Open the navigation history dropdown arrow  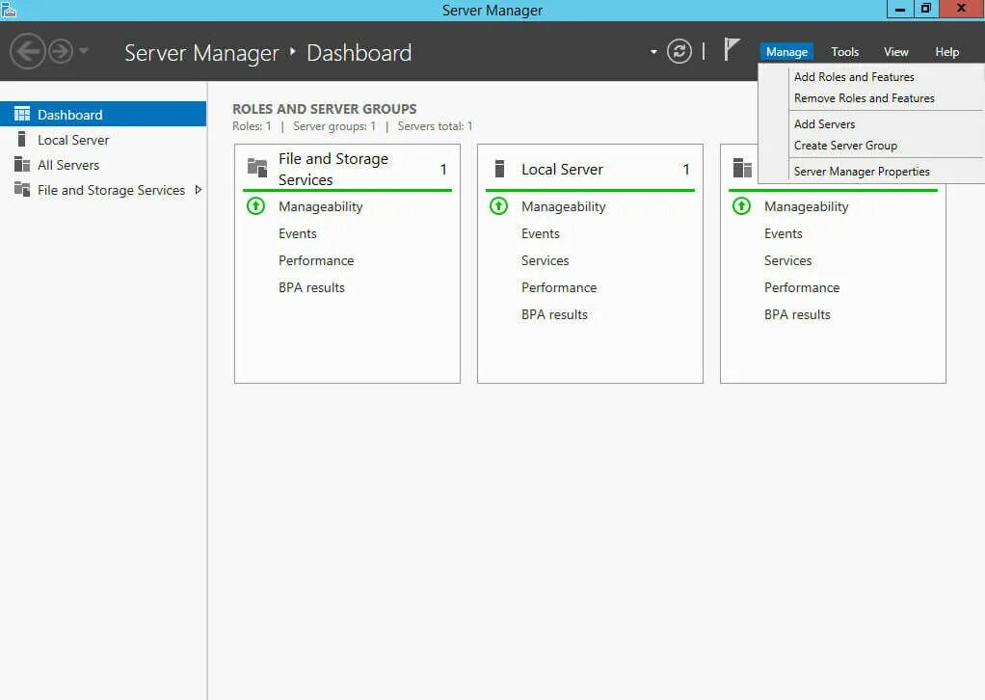tap(84, 51)
